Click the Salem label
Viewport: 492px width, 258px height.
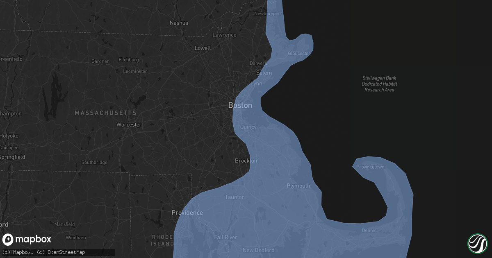coord(264,72)
